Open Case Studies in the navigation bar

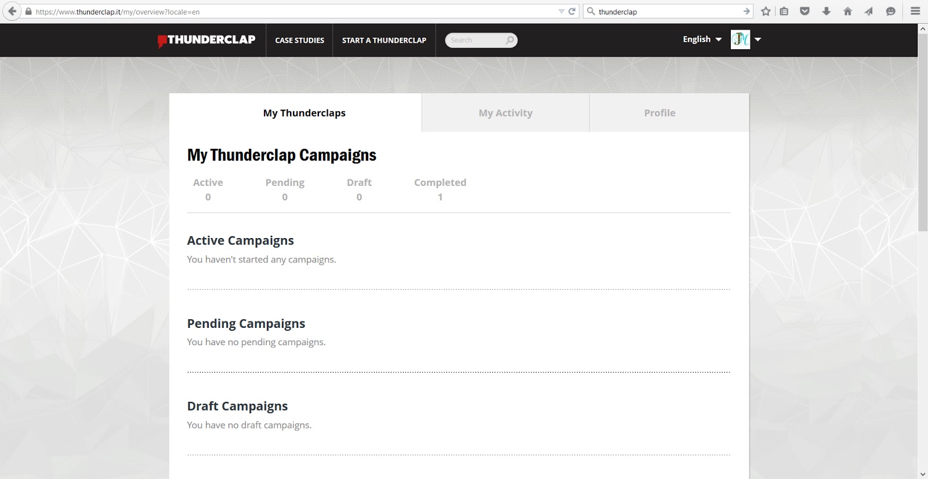pyautogui.click(x=299, y=40)
